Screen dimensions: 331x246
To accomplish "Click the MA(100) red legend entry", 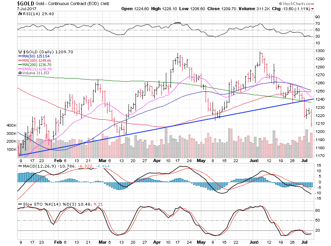I will (35, 61).
